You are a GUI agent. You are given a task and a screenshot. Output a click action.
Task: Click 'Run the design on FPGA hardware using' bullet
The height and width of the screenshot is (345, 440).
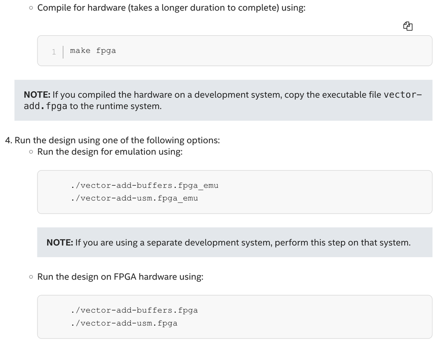pyautogui.click(x=120, y=277)
